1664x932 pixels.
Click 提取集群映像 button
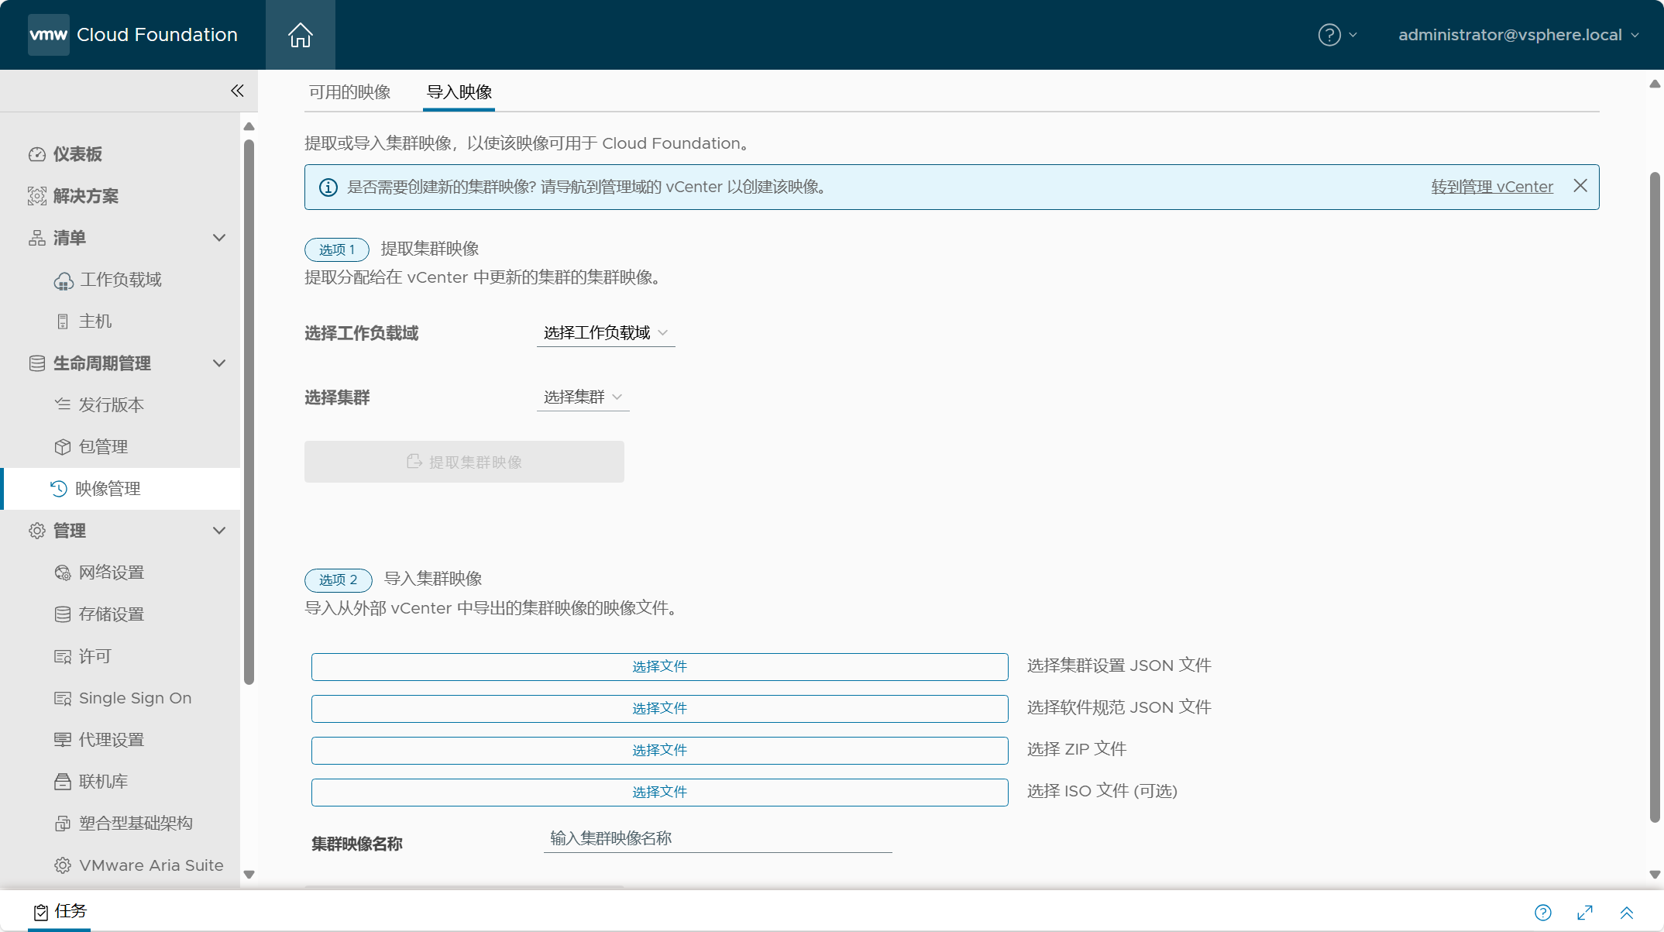point(465,461)
